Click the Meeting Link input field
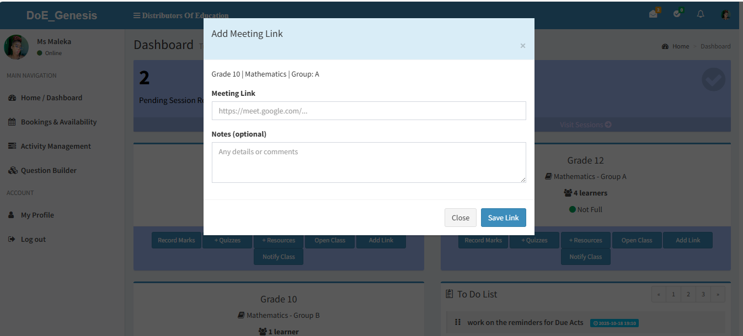Viewport: 743px width, 336px height. pos(368,111)
